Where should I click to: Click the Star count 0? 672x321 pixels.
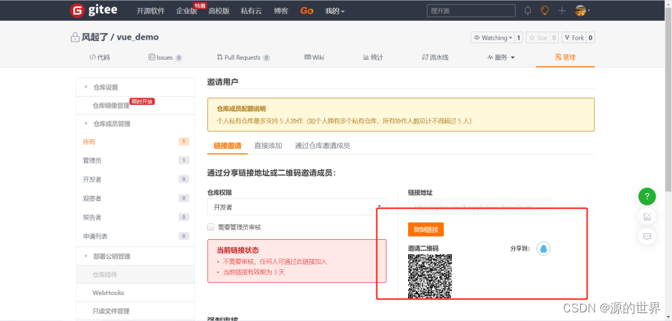pos(554,38)
